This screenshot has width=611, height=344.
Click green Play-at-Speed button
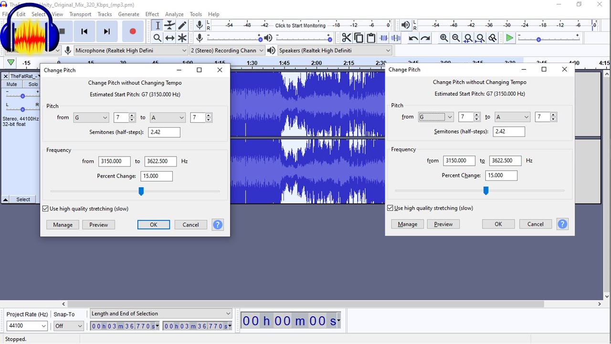point(510,38)
